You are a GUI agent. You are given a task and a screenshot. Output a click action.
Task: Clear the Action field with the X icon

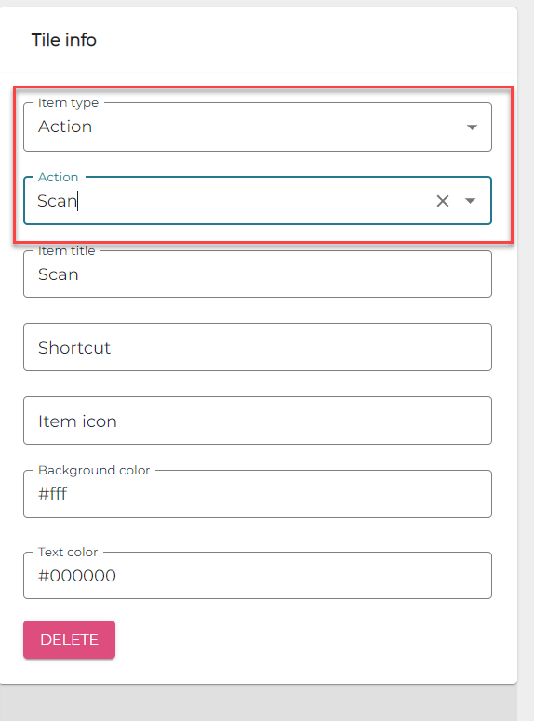tap(443, 201)
